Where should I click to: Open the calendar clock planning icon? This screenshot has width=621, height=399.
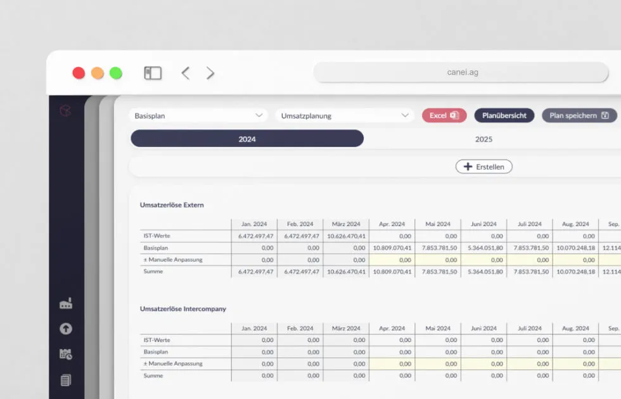(x=66, y=354)
